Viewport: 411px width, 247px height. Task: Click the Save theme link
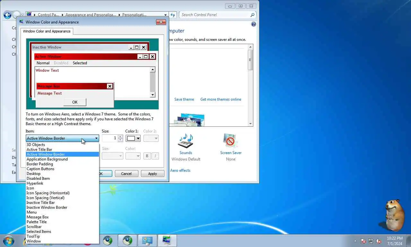[x=184, y=99]
